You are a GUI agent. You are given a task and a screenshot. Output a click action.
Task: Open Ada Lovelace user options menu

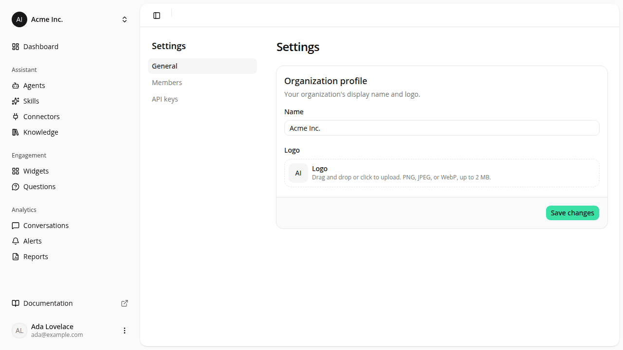coord(125,331)
